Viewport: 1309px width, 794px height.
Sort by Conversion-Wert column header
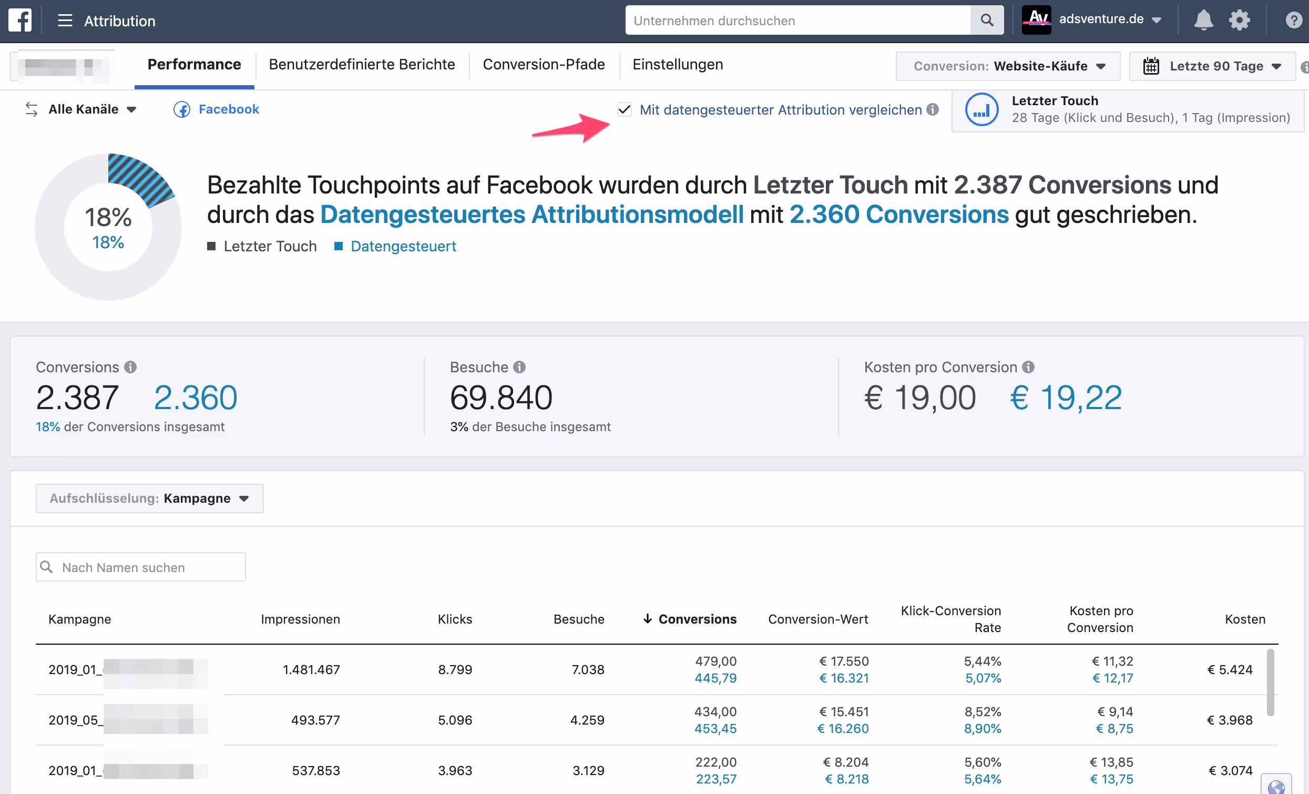pyautogui.click(x=817, y=618)
